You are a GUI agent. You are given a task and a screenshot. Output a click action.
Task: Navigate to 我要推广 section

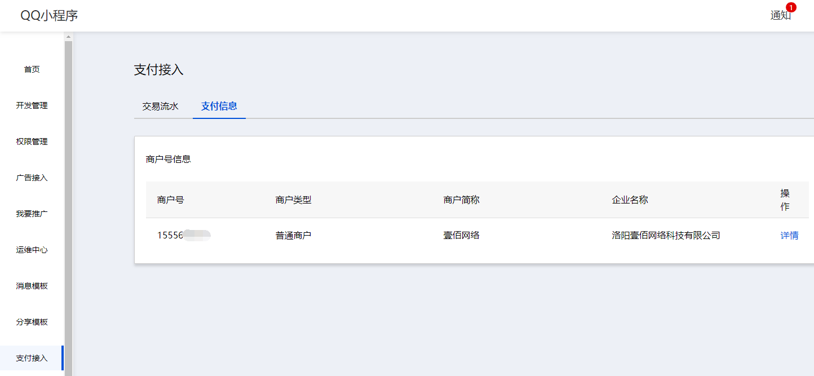[32, 214]
